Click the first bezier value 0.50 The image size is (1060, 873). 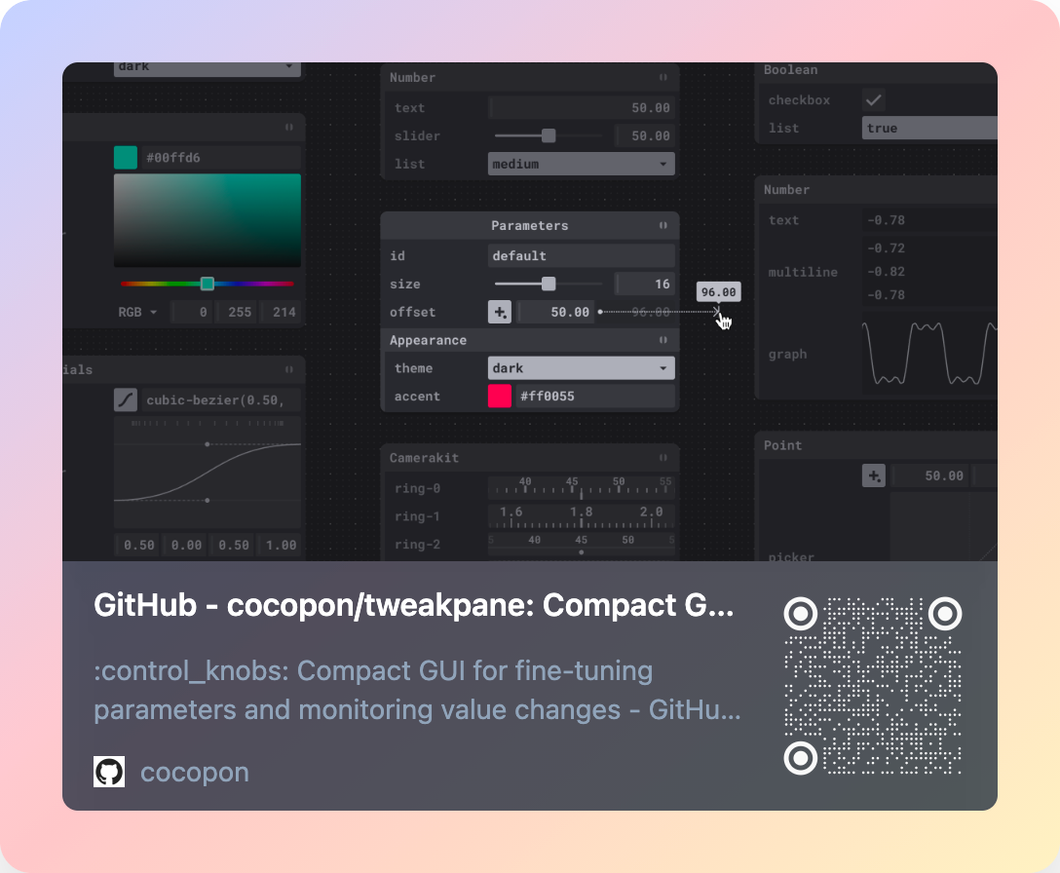pyautogui.click(x=137, y=545)
